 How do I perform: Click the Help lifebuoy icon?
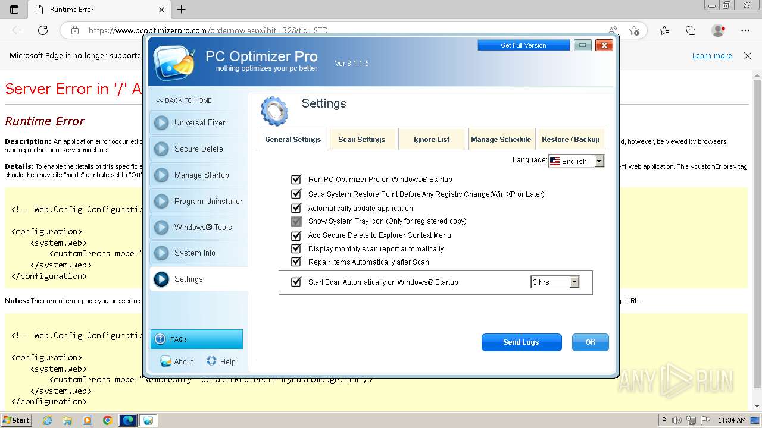point(211,361)
